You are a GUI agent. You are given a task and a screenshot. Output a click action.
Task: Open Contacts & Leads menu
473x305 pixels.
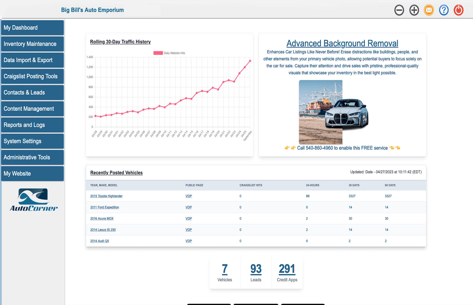32,93
